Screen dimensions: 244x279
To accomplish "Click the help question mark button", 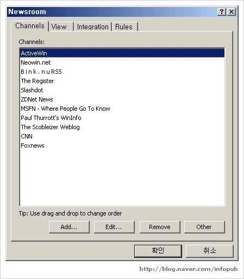I will pyautogui.click(x=222, y=12).
